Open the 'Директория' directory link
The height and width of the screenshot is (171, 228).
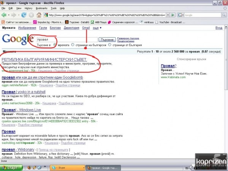(x=71, y=28)
